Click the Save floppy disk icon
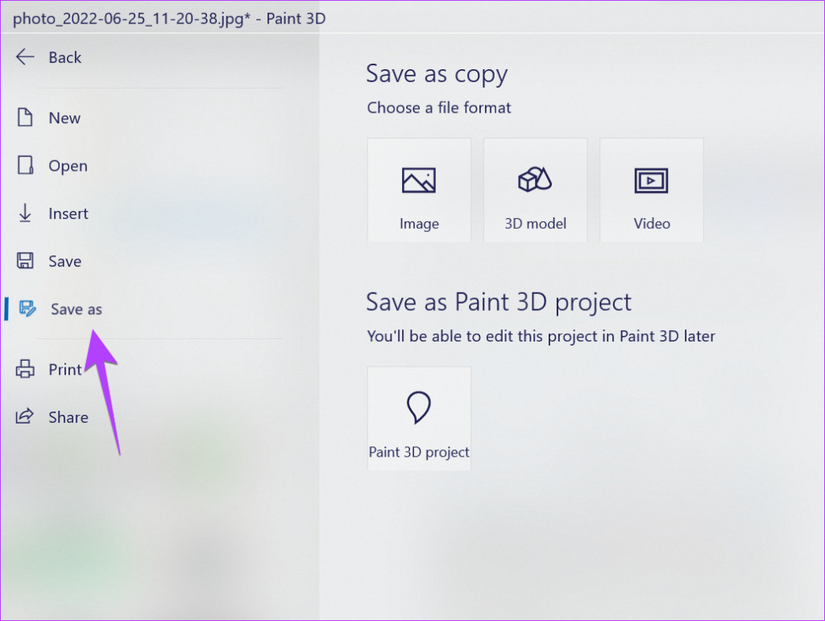The image size is (825, 621). 25,261
